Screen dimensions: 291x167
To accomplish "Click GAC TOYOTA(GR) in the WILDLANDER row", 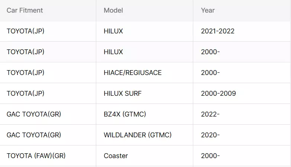I will 48,135.
